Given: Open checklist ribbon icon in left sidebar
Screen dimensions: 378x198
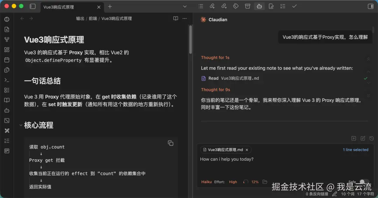Looking at the screenshot, I should pyautogui.click(x=7, y=90).
